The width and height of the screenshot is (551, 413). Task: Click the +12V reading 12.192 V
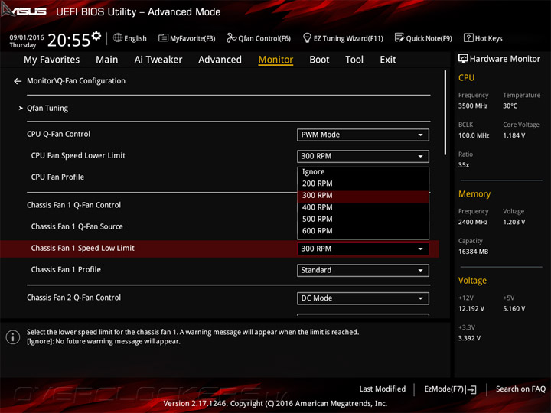(x=471, y=309)
